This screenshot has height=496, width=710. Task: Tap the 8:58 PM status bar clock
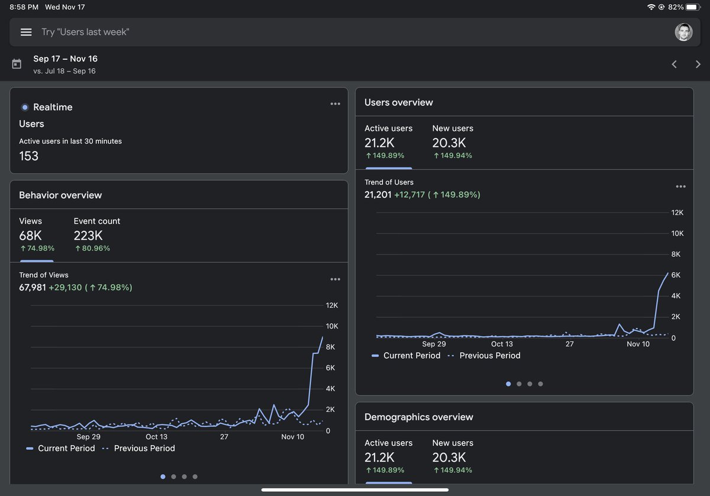(x=24, y=7)
